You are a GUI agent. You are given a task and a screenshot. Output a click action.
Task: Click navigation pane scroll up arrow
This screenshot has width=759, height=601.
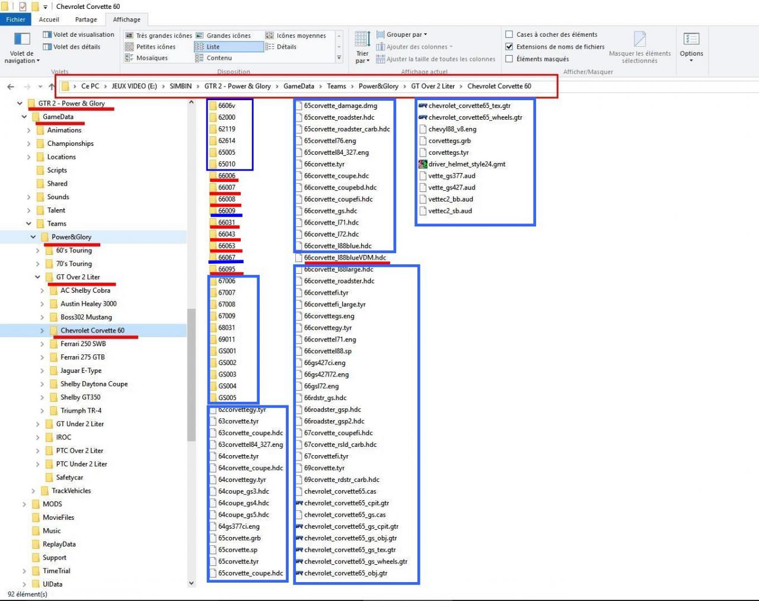click(x=191, y=102)
